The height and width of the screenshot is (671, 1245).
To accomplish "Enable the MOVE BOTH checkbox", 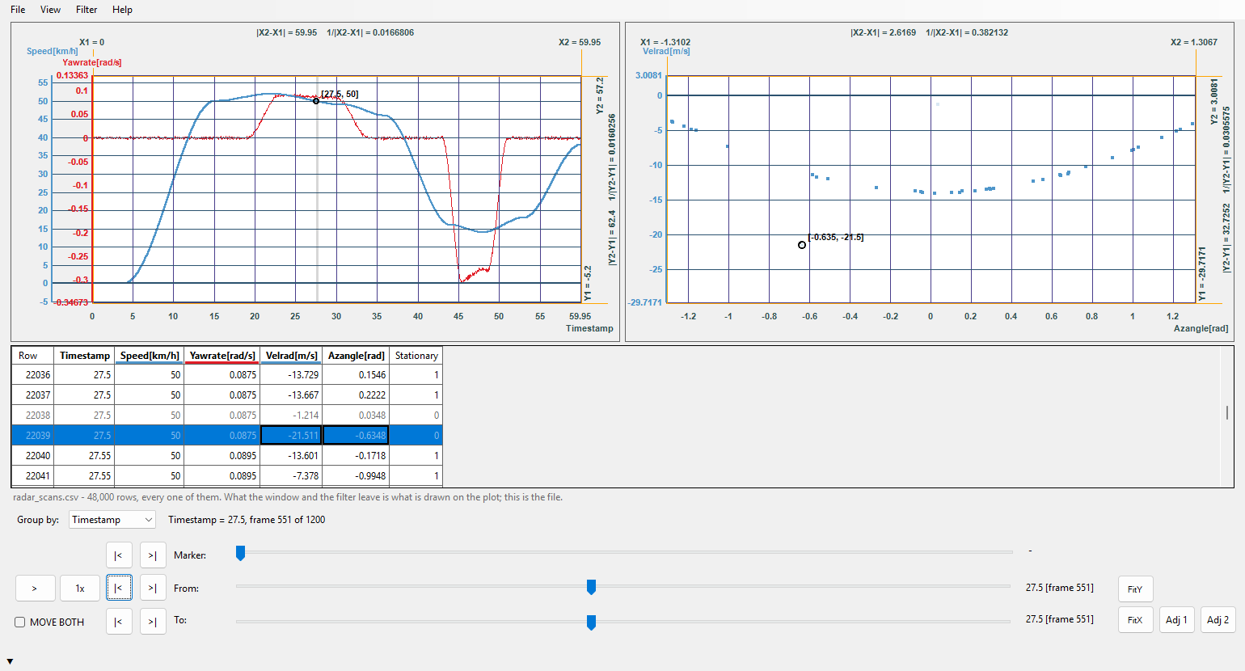I will click(20, 622).
